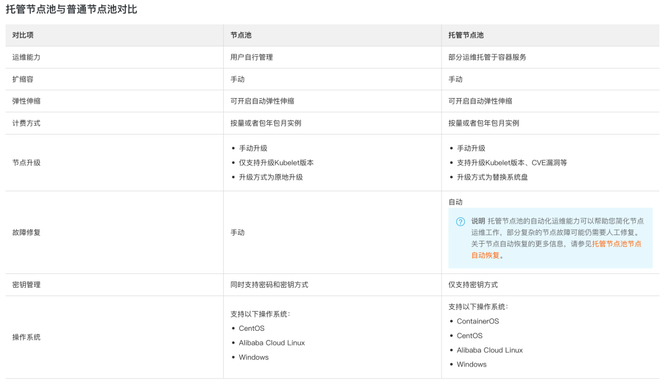
Task: Click the 同时支持密码和密钥方式 cell
Action: pyautogui.click(x=269, y=284)
